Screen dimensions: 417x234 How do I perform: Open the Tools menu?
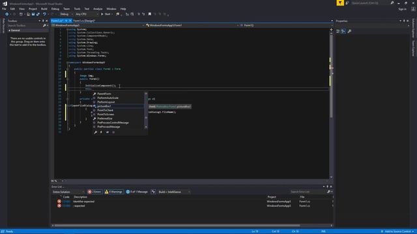point(77,8)
